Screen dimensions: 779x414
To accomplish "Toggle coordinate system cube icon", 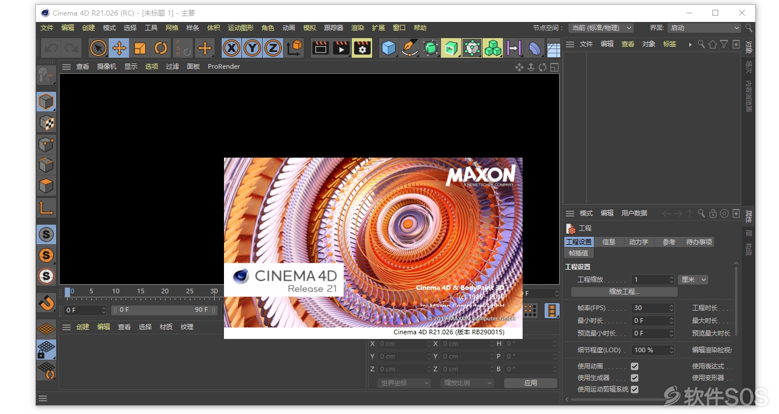I will point(295,48).
